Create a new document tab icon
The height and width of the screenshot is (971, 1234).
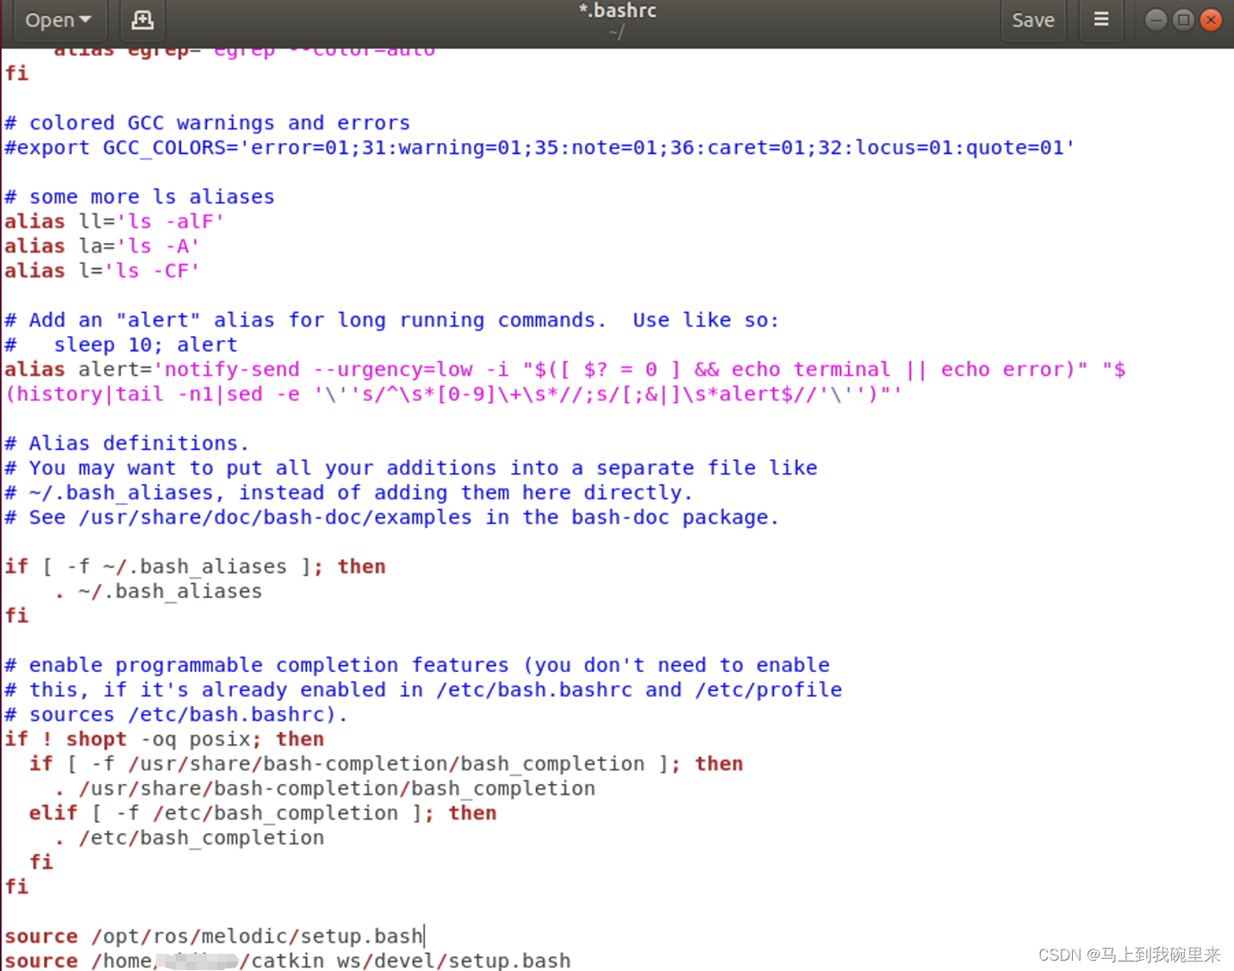pyautogui.click(x=142, y=20)
